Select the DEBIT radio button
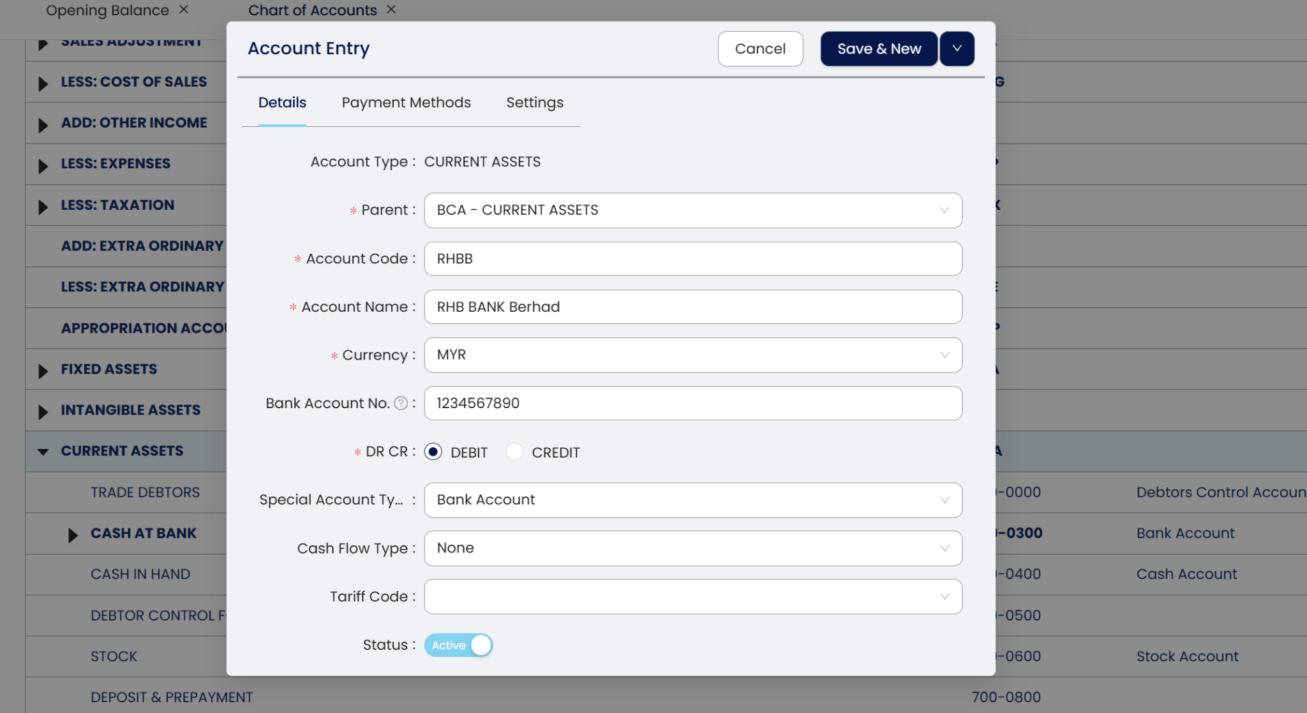1307x713 pixels. click(x=433, y=452)
